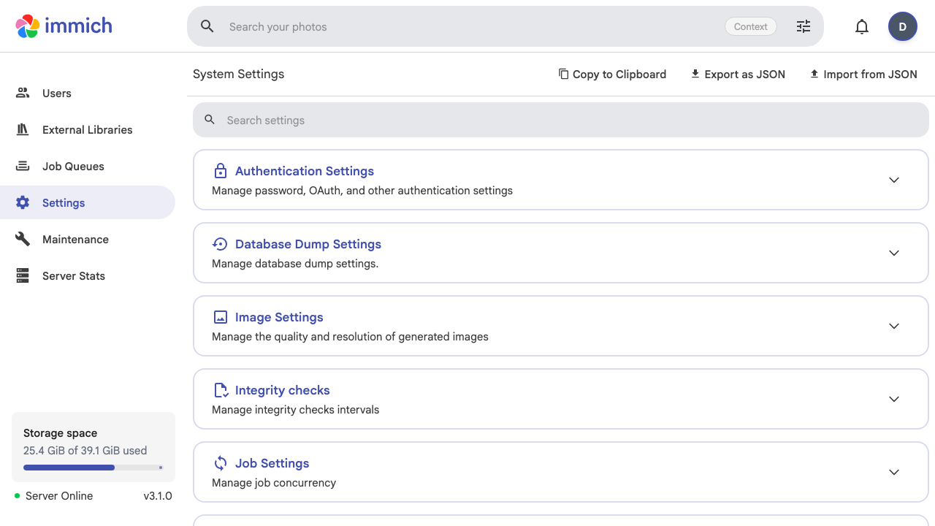Click the Integrity checks title
935x526 pixels.
pos(283,390)
